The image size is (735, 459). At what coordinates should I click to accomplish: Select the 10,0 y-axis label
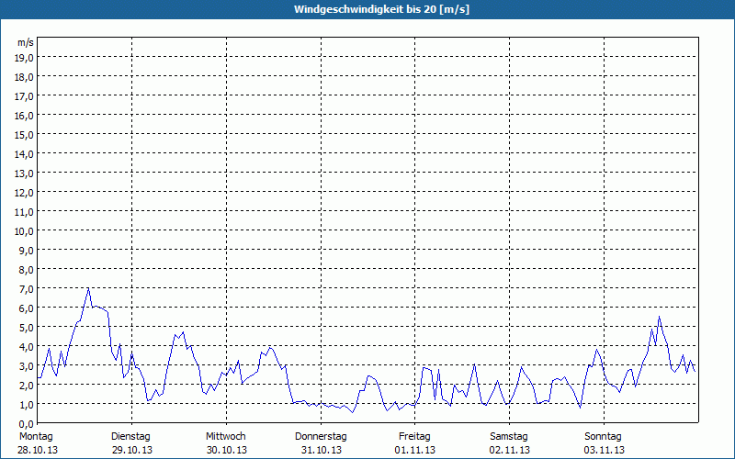(25, 231)
